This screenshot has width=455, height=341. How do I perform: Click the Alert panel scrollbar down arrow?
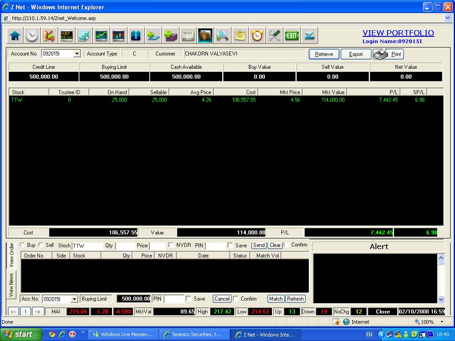(441, 299)
